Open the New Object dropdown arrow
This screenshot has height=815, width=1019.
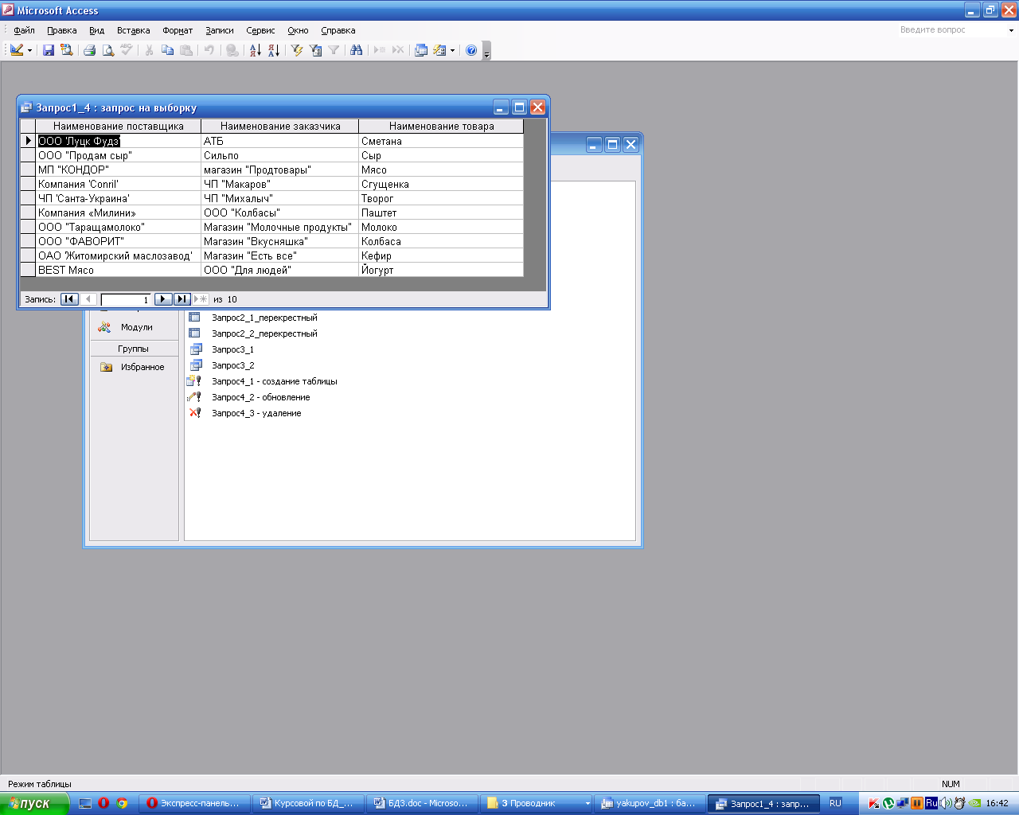tap(452, 50)
